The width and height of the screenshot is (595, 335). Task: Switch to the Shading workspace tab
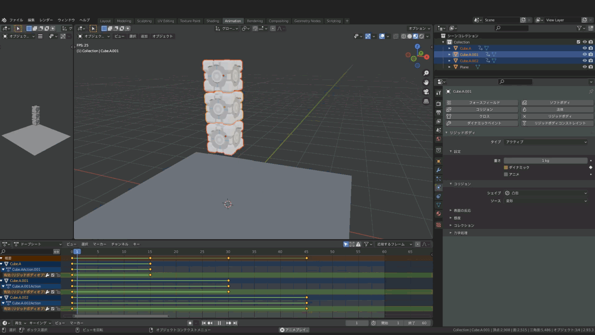tap(212, 20)
